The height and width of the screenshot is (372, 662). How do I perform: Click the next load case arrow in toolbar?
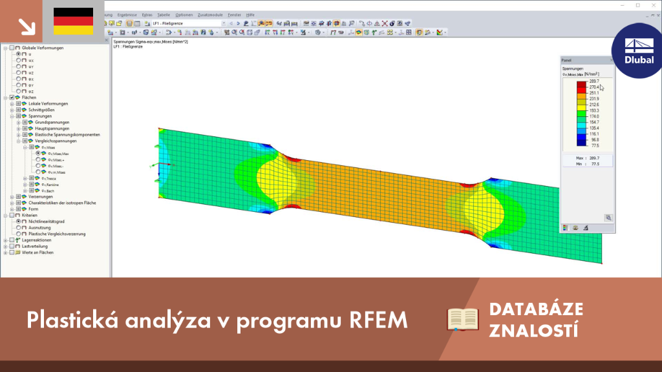238,24
